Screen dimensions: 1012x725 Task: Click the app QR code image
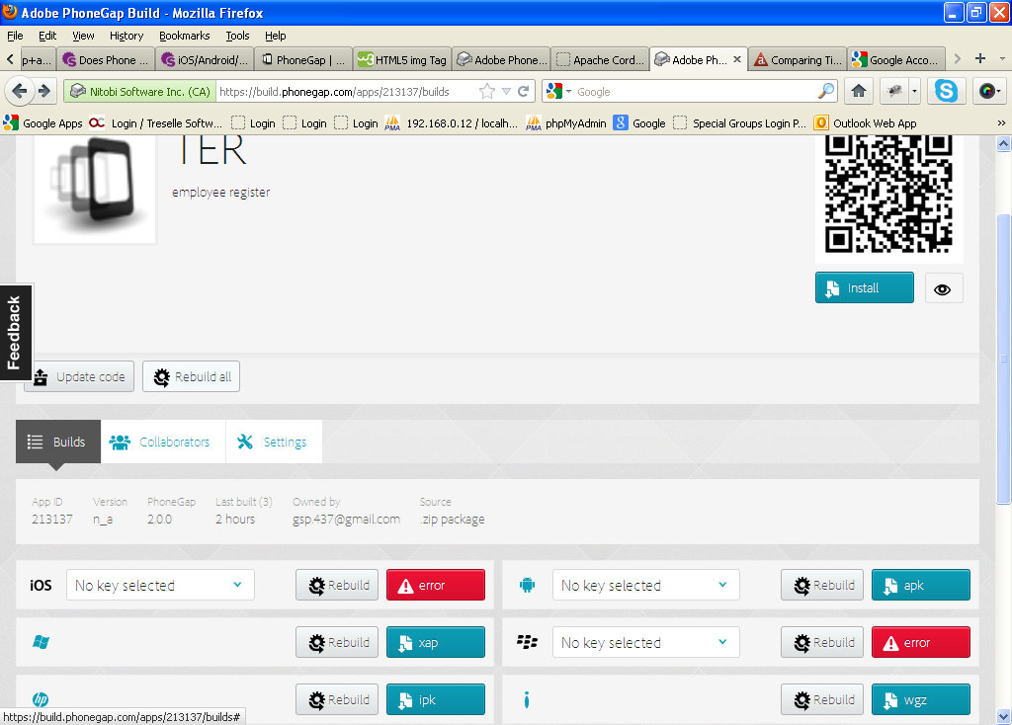887,193
